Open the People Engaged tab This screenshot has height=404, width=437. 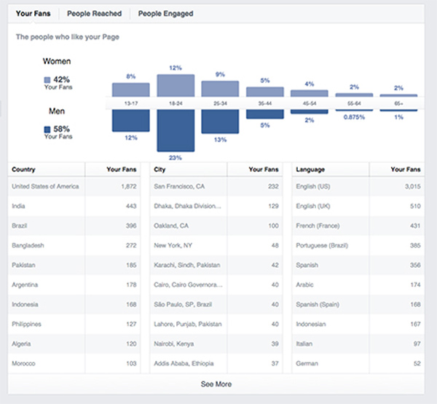pyautogui.click(x=165, y=14)
